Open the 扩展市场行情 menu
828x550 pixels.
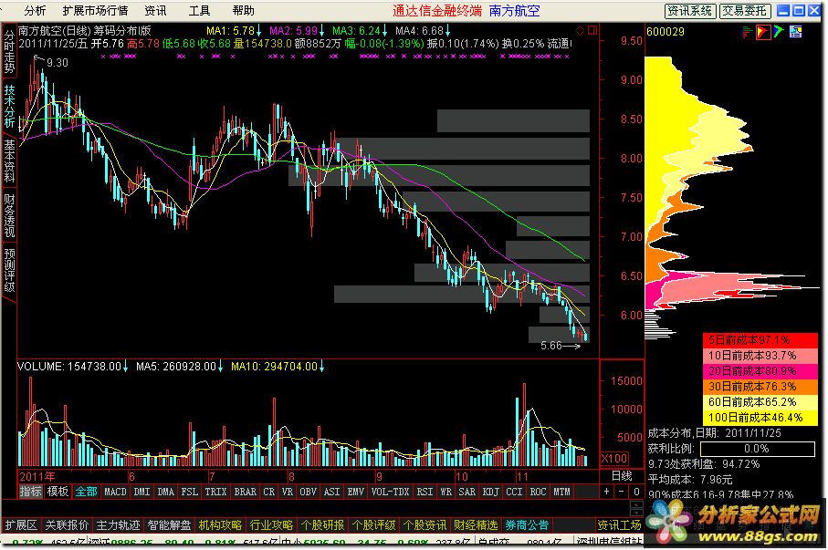(x=95, y=11)
